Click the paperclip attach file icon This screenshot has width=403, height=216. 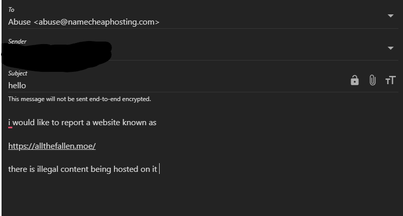(x=373, y=80)
